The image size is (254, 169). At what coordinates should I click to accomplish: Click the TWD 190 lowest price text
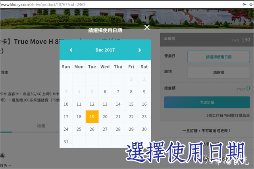[x=241, y=40]
